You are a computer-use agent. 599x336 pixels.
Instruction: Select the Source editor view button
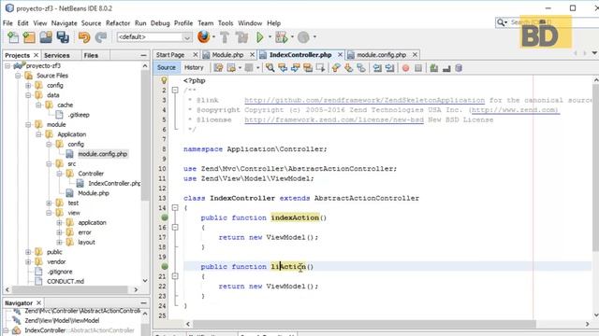tap(167, 67)
